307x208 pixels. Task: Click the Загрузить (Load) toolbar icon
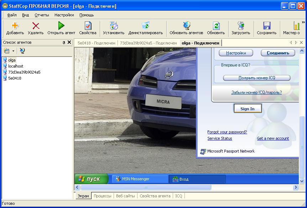(x=241, y=26)
